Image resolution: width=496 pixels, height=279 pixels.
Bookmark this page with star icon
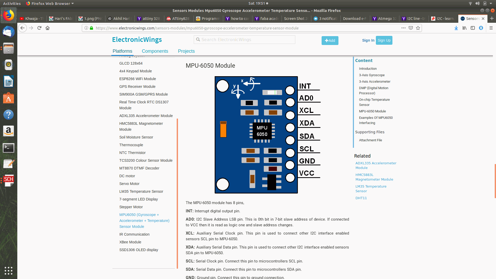coord(418,28)
